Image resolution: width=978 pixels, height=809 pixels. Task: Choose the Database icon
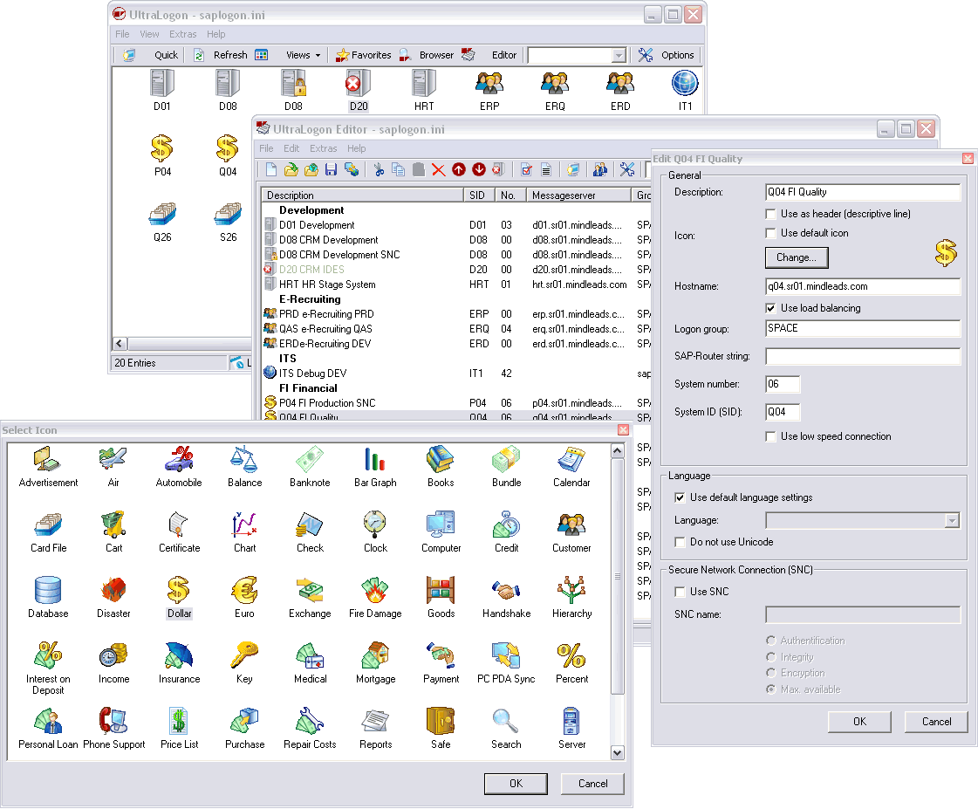48,597
